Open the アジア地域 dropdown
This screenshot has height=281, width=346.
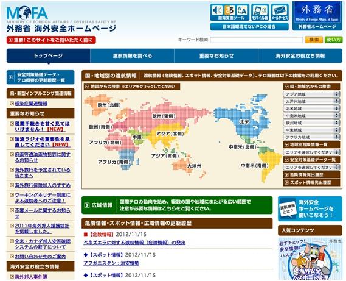click(311, 94)
